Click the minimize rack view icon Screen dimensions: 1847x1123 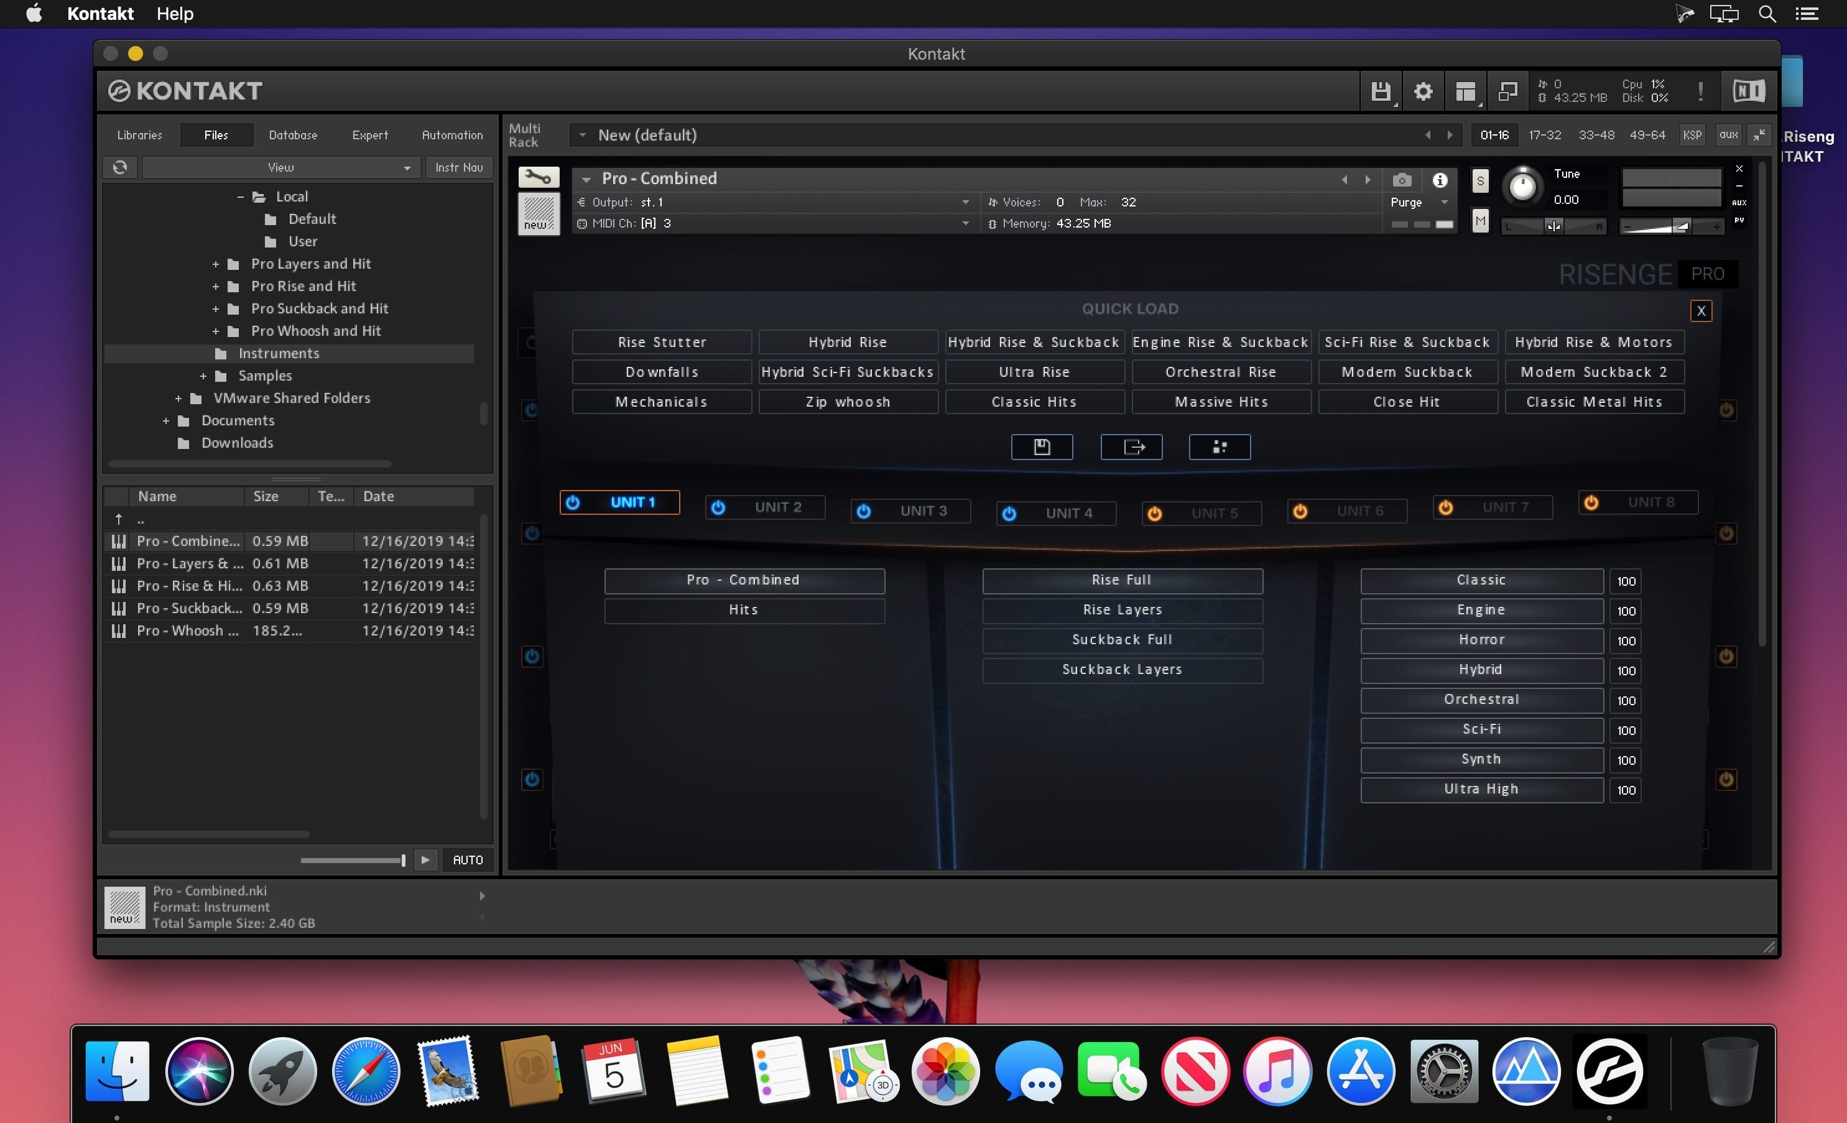(x=1507, y=91)
